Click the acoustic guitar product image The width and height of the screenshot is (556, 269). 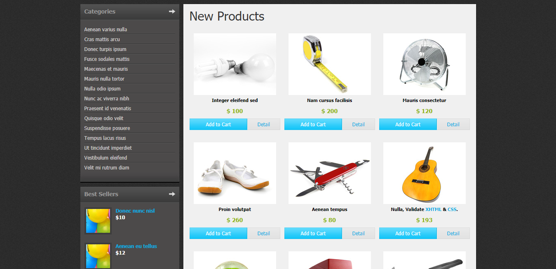click(425, 173)
